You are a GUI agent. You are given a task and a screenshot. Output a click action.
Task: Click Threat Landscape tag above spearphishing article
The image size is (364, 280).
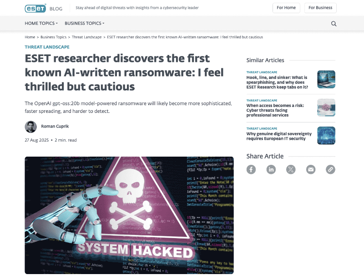262,72
